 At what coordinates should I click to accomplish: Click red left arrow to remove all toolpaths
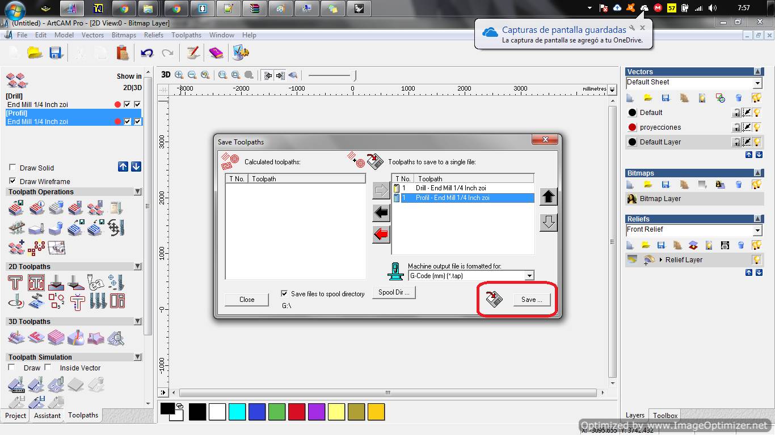click(x=381, y=233)
